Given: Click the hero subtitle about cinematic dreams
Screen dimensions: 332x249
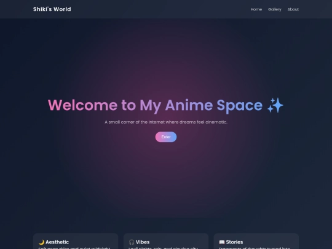Looking at the screenshot, I should [x=166, y=122].
